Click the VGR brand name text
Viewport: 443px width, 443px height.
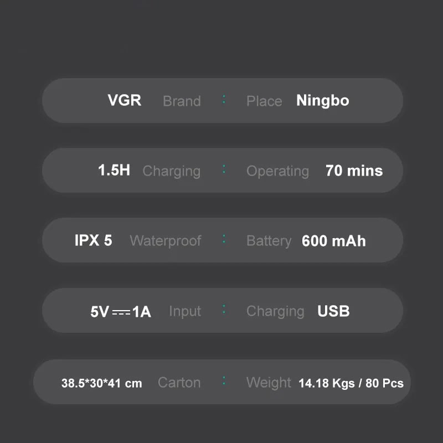(124, 100)
